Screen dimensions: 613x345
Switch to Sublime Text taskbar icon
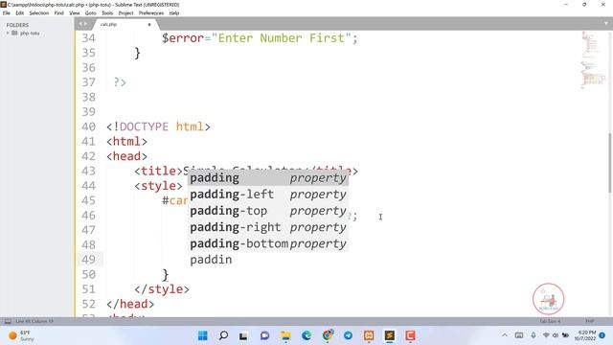click(390, 335)
